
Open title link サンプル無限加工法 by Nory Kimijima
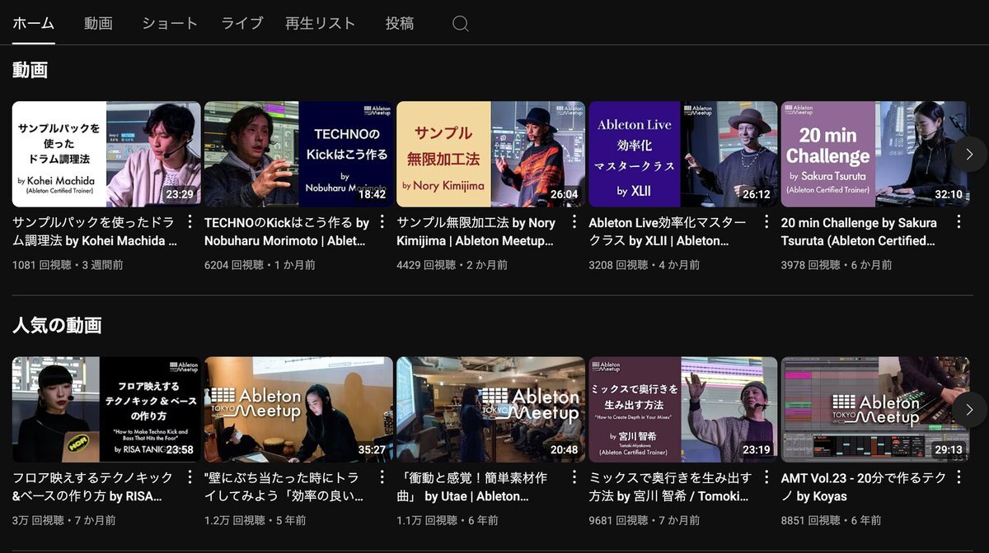[478, 232]
